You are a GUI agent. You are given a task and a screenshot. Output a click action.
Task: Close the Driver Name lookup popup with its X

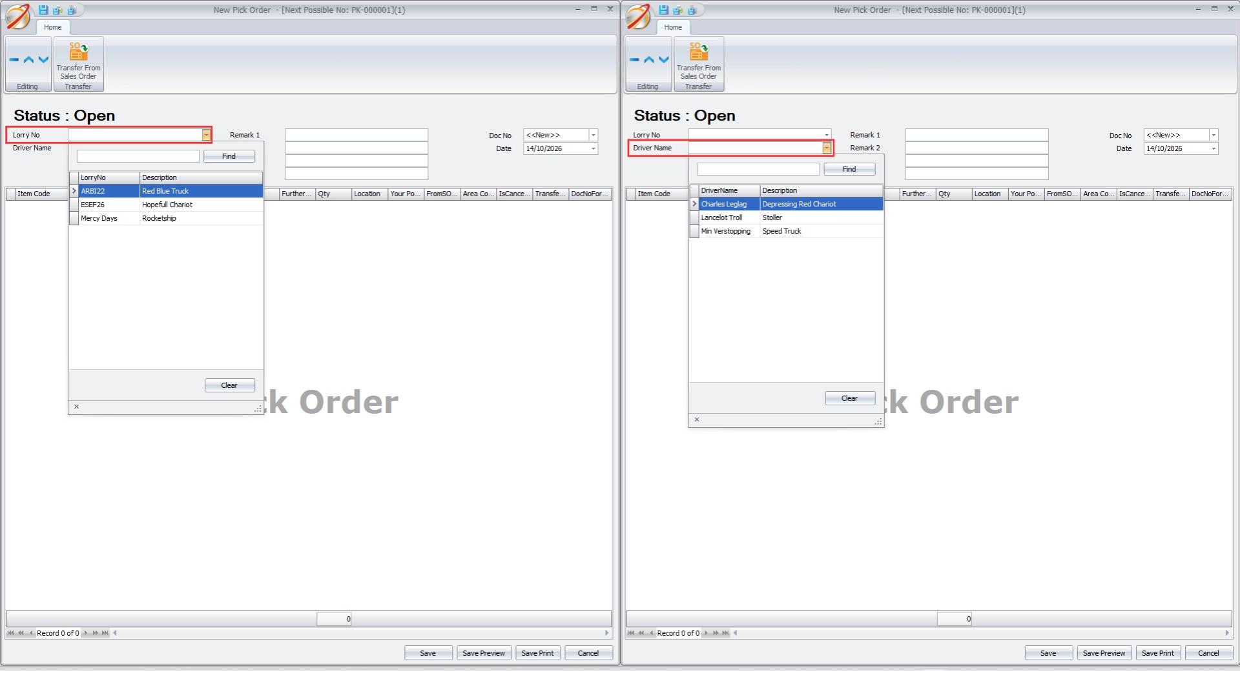click(697, 419)
